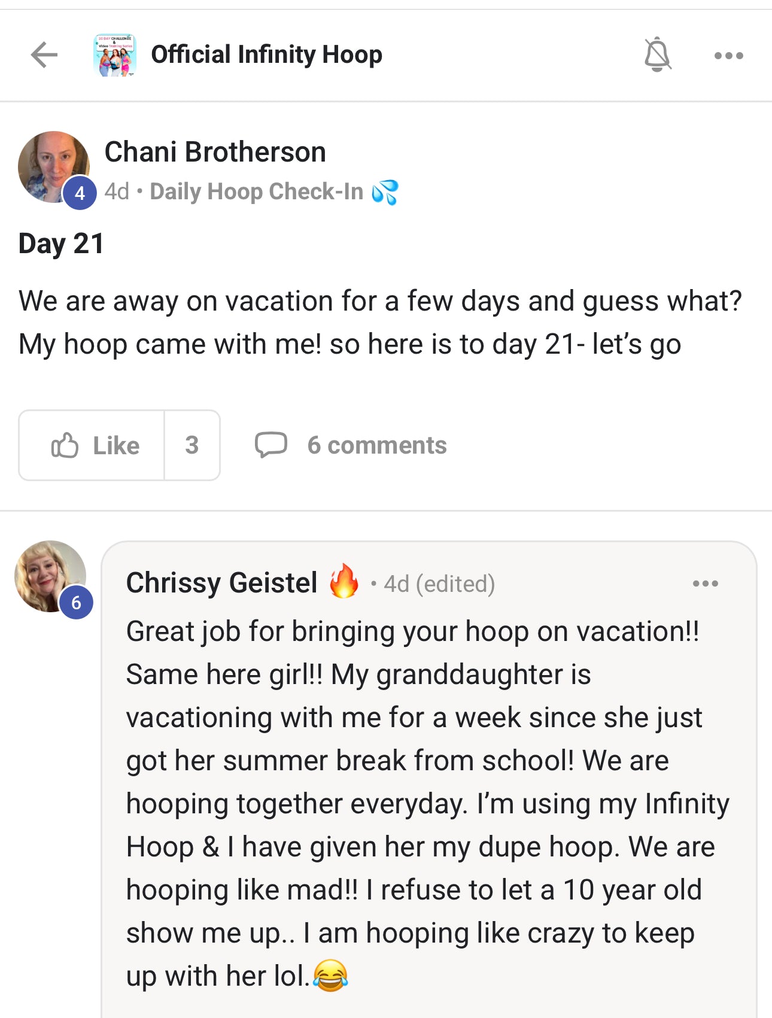Open three-dot menu on Chrissy's comment
Screen dimensions: 772x1018
pos(705,584)
